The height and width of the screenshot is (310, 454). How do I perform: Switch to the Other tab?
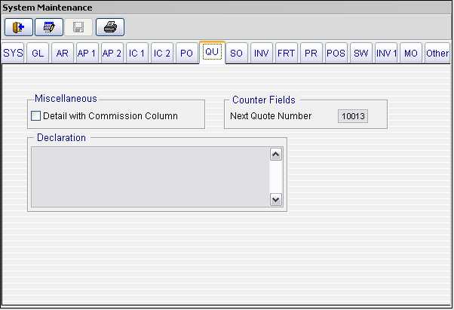click(437, 54)
